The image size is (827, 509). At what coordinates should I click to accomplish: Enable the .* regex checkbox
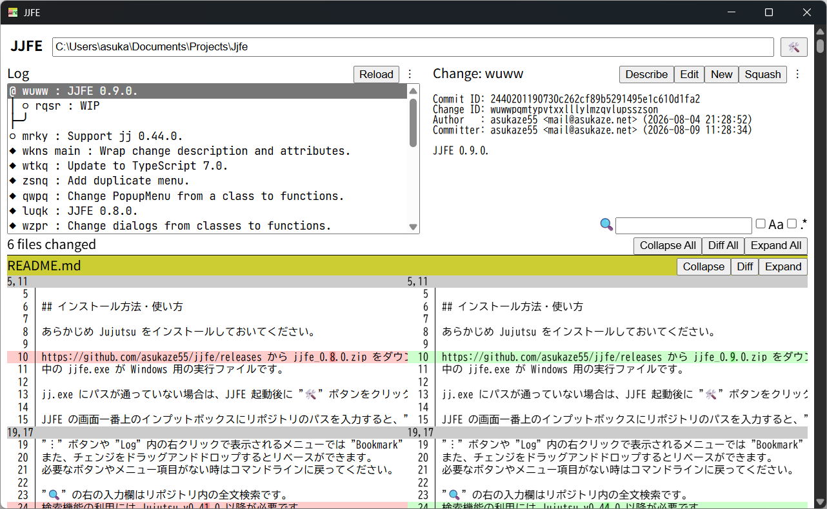click(792, 224)
